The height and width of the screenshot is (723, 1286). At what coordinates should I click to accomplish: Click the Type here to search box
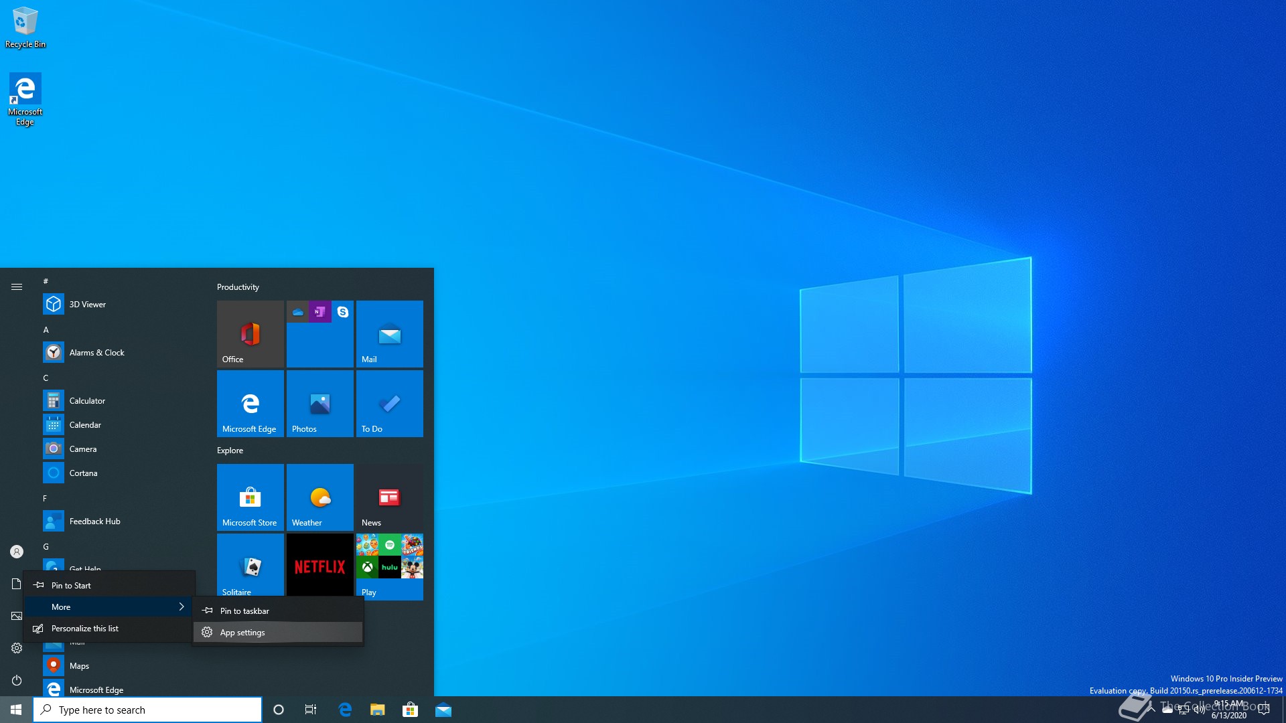(147, 710)
